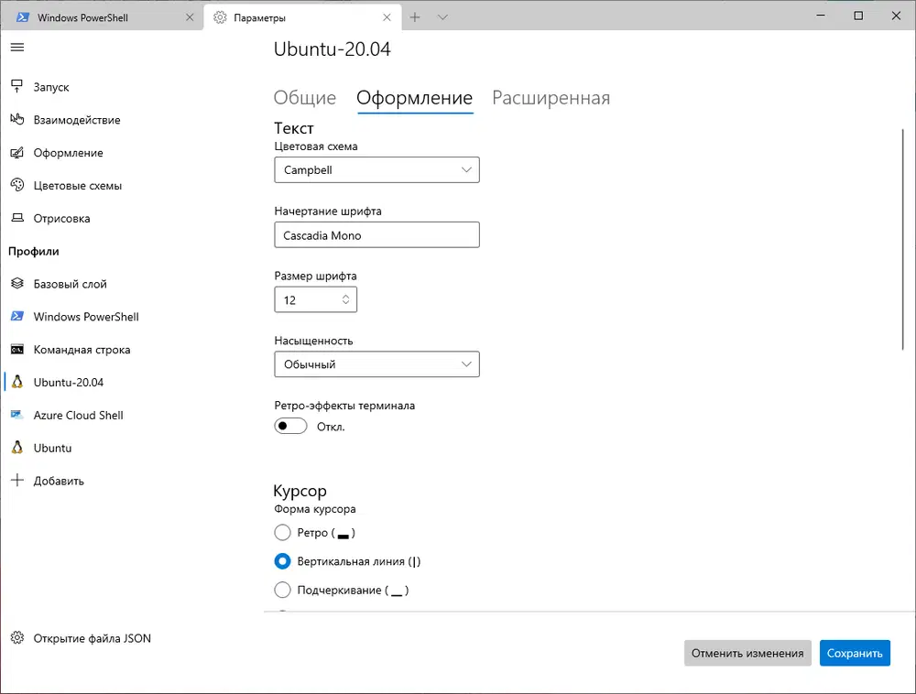Open the hamburger navigation menu
916x694 pixels.
pos(16,48)
